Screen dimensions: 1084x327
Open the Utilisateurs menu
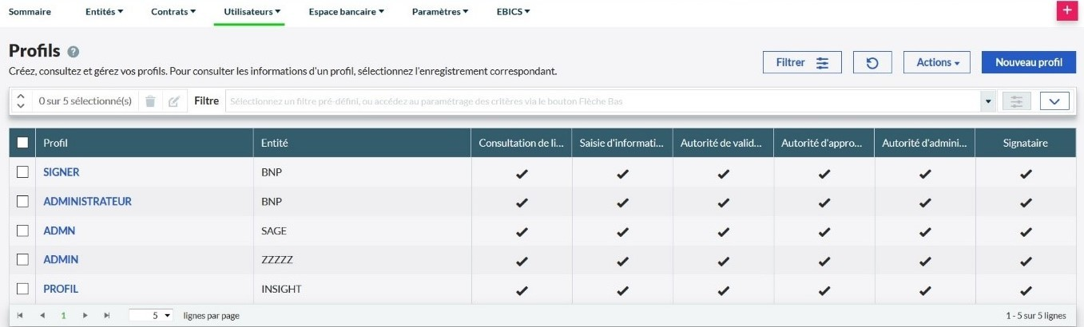click(248, 12)
